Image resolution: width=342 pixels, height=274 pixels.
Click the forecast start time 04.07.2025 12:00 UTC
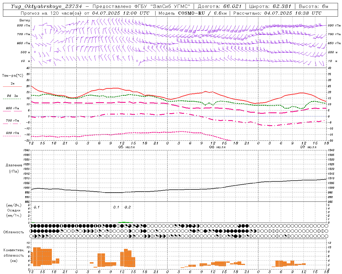[x=121, y=13]
